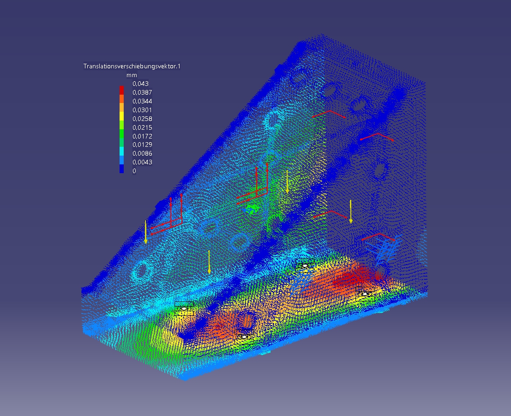This screenshot has height=416, width=511.
Task: Select yellow force arrow on the right wall
Action: 351,212
